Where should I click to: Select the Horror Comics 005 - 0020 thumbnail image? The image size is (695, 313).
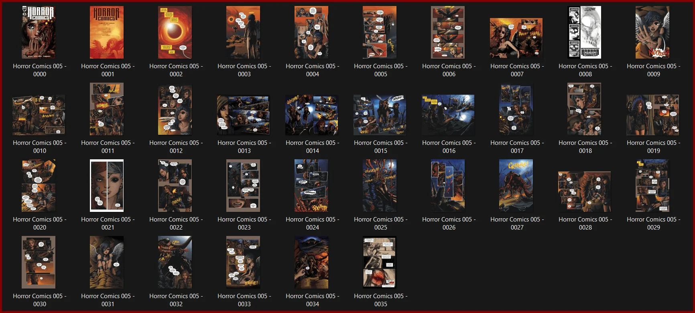(x=39, y=185)
